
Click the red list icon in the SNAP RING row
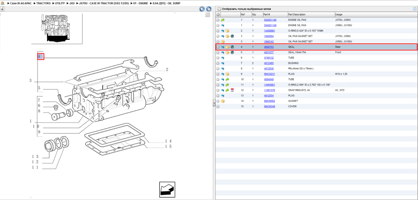coord(232,90)
